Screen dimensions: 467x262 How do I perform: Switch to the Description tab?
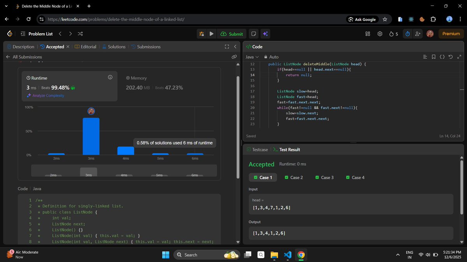click(21, 47)
